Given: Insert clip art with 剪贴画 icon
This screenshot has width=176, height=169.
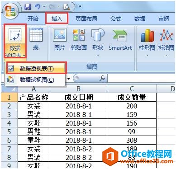Looking at the screenshot, I should (x=79, y=35).
